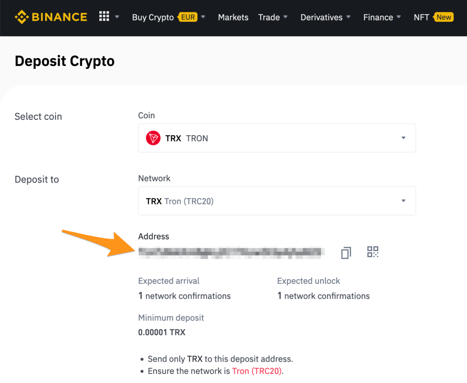Click the New badge beside NFT
The width and height of the screenshot is (467, 383).
click(x=444, y=17)
